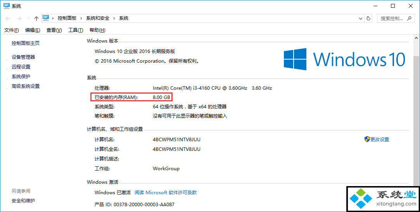Open 系统保护 link
Image resolution: width=420 pixels, height=212 pixels.
21,77
